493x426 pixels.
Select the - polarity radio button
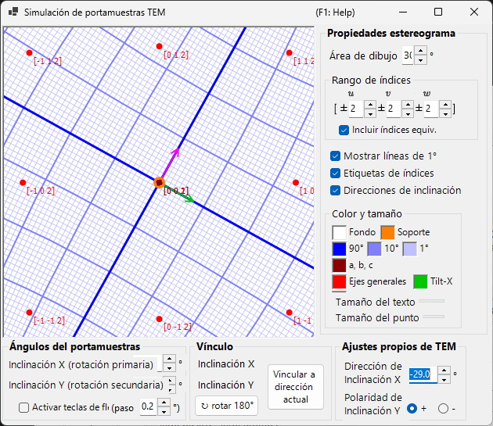[x=444, y=408]
